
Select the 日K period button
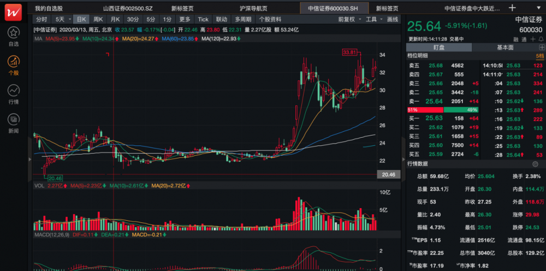pyautogui.click(x=81, y=20)
